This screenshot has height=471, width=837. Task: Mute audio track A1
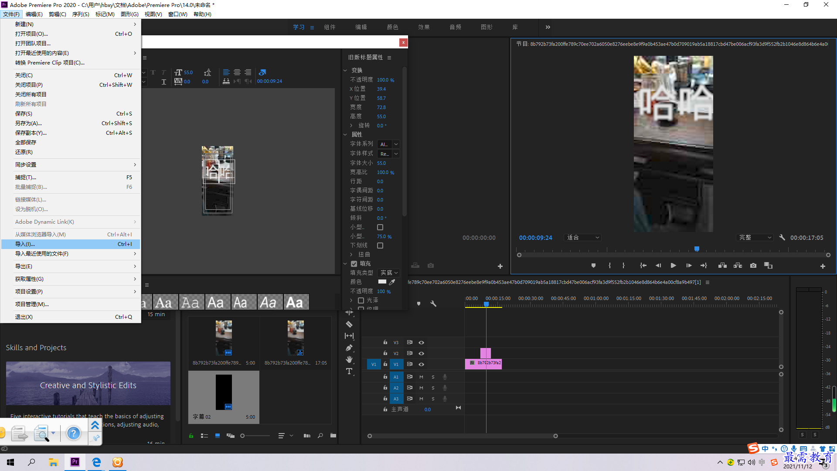[421, 377]
